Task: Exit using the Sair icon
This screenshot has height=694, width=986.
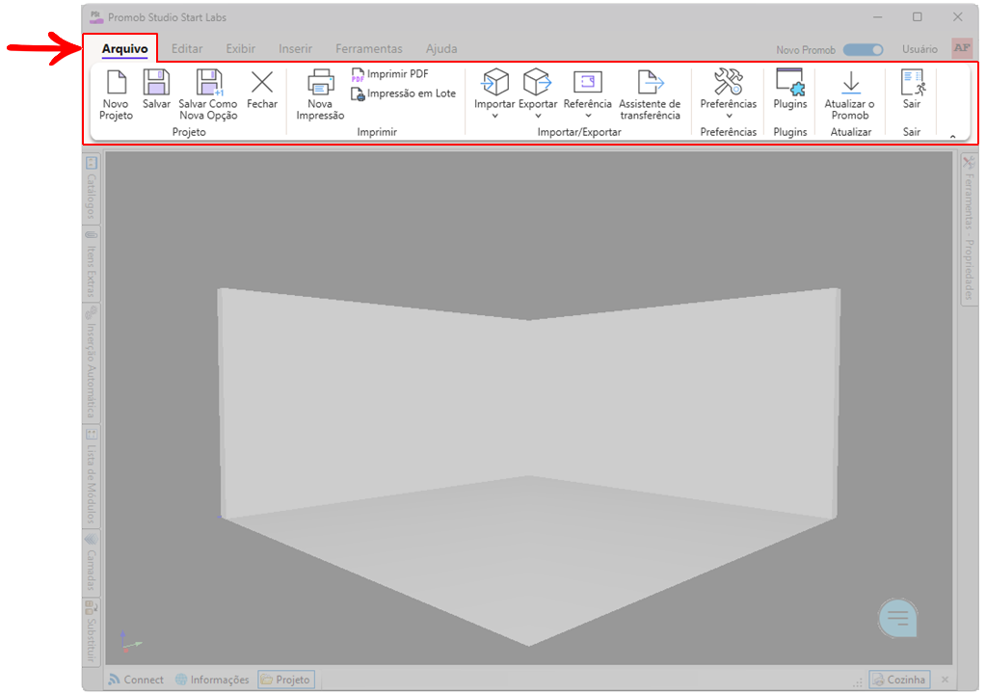Action: [912, 82]
